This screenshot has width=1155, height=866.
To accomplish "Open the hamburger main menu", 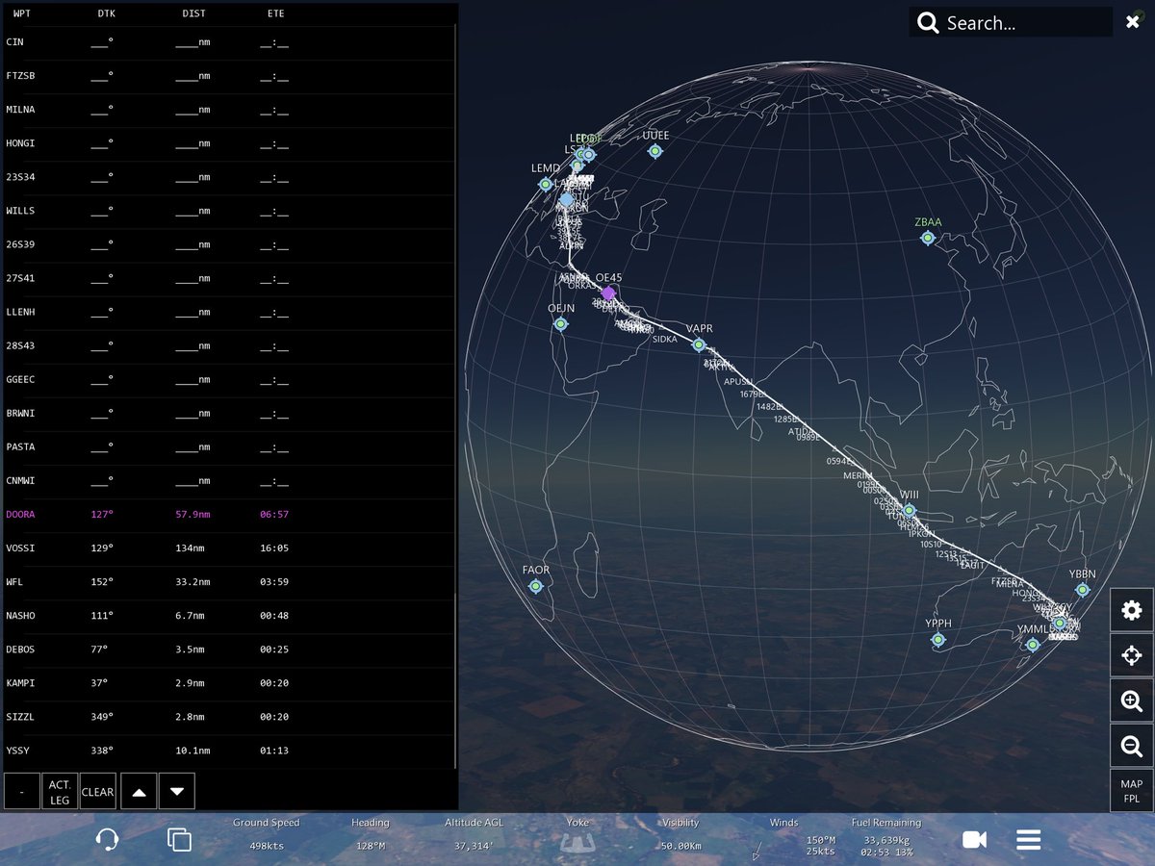I will tap(1029, 840).
